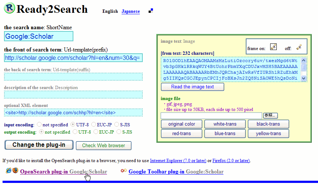Screen dimensions: 318x184
Task: Select output encoding UTF-8
Action: 75,132
